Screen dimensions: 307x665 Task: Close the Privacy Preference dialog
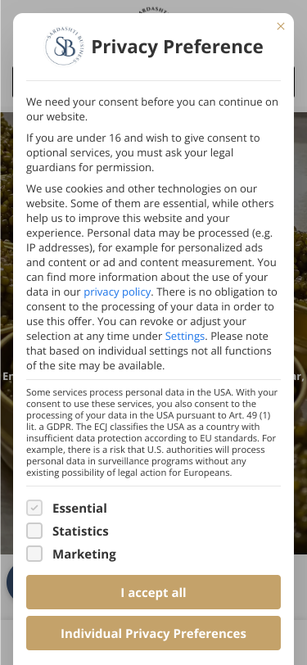[280, 26]
